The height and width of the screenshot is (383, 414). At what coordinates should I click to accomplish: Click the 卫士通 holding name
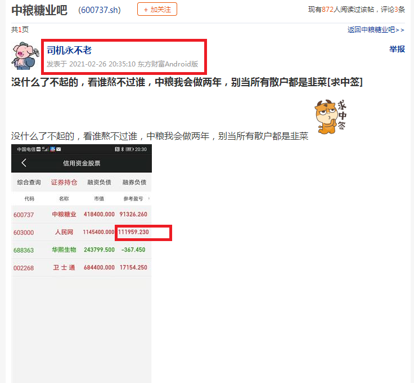64,268
